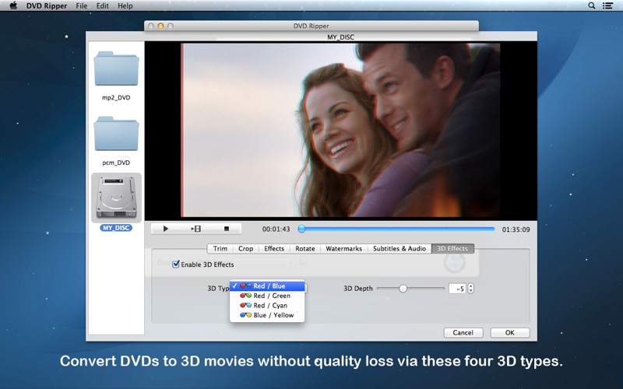The width and height of the screenshot is (623, 389).
Task: Switch to the Subtitles & Audio tab
Action: pos(399,248)
